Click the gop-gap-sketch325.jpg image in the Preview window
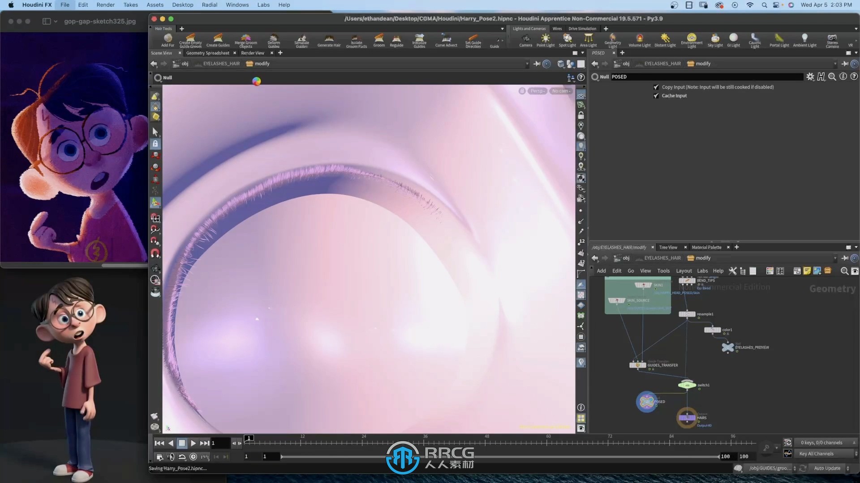860x483 pixels. (74, 147)
